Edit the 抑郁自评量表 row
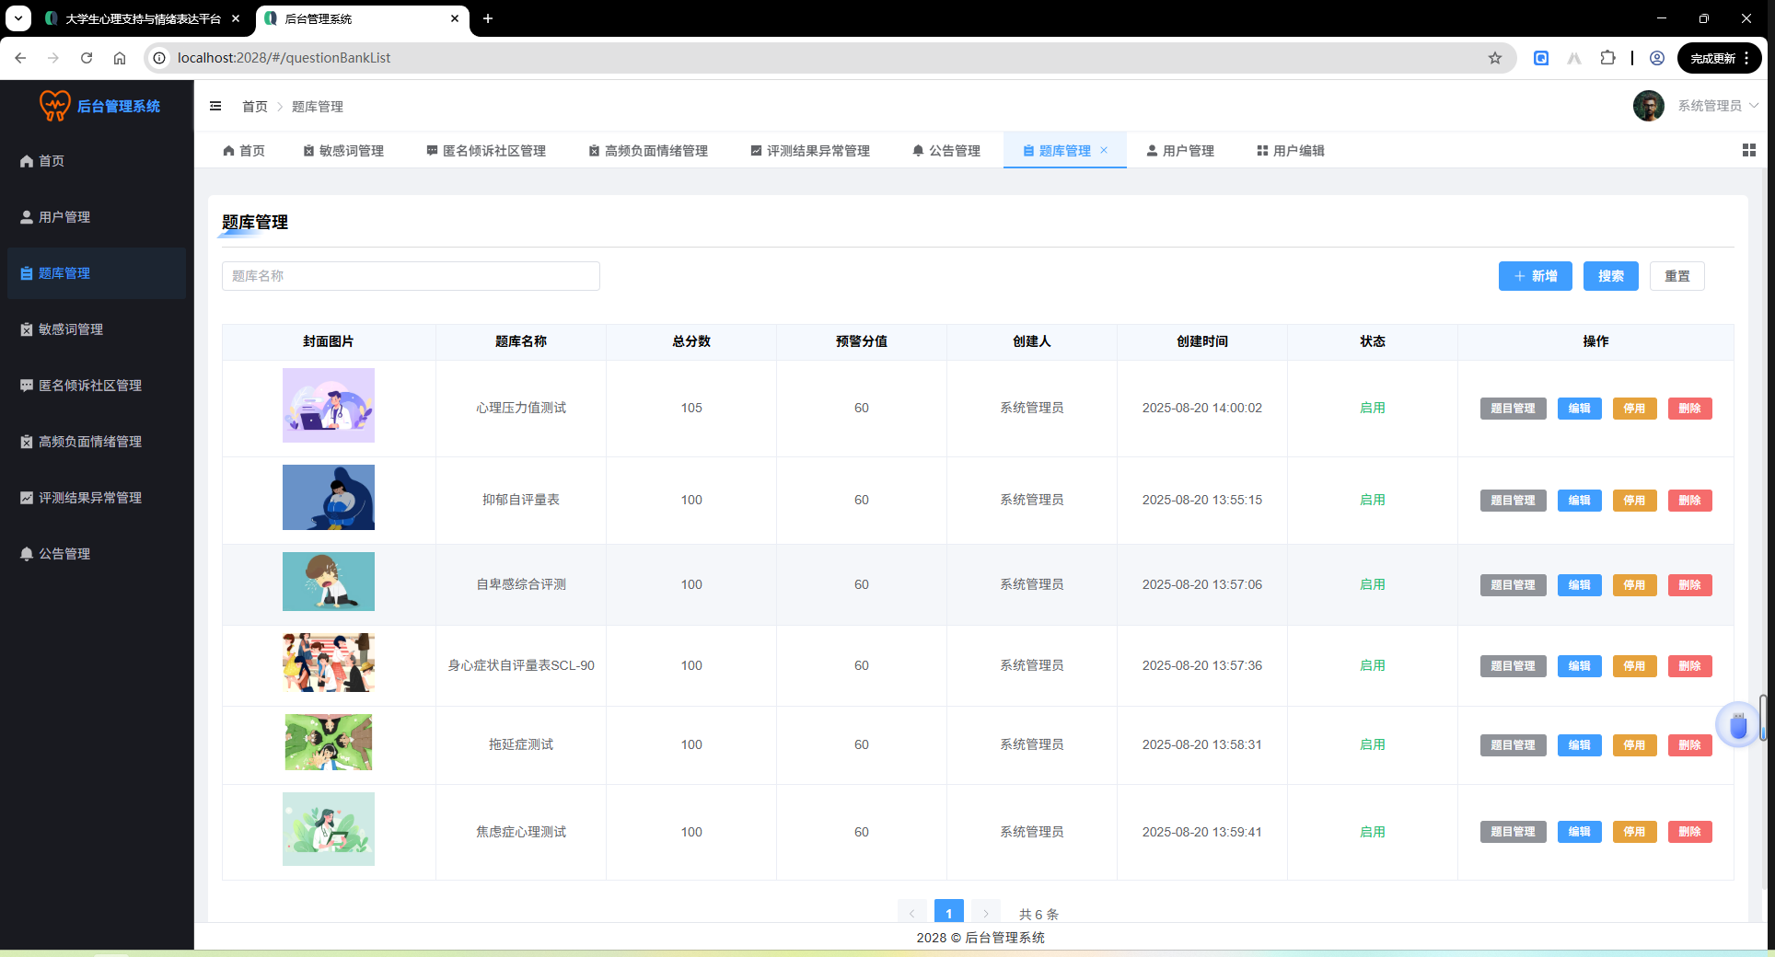Viewport: 1775px width, 957px height. 1580,501
